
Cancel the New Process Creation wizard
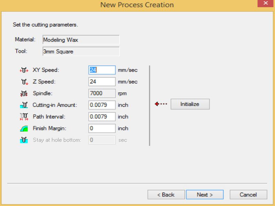pyautogui.click(x=248, y=195)
